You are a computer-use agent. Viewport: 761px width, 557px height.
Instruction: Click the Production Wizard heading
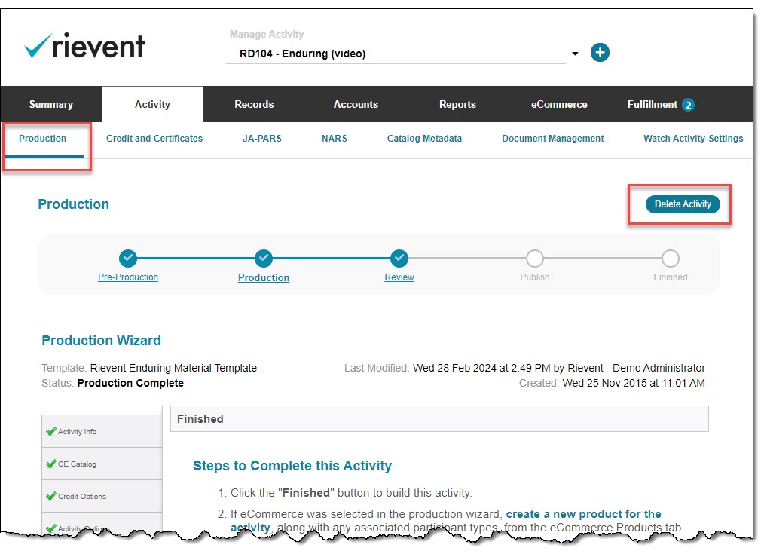102,341
